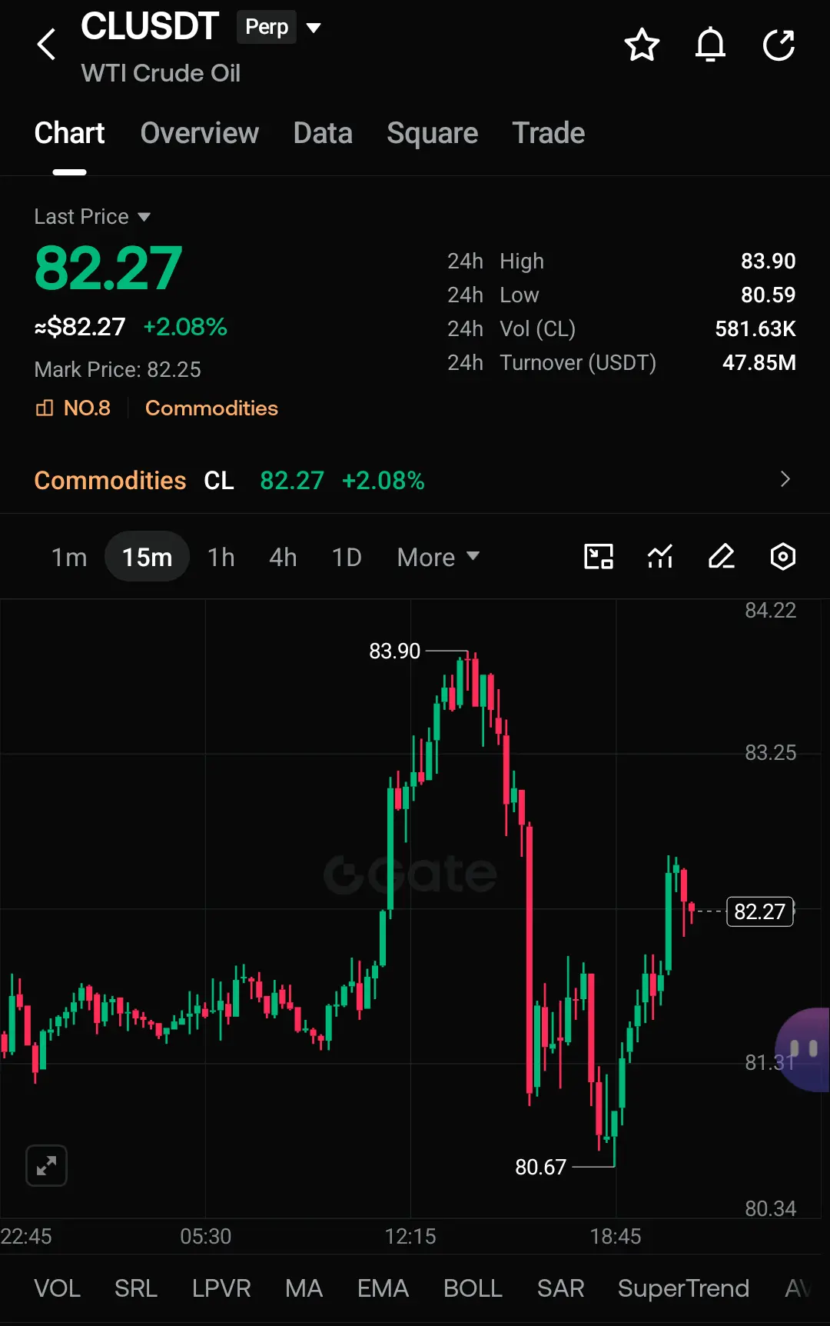Tap the 24h High value 83.90
Screen dimensions: 830x1326
coord(768,262)
